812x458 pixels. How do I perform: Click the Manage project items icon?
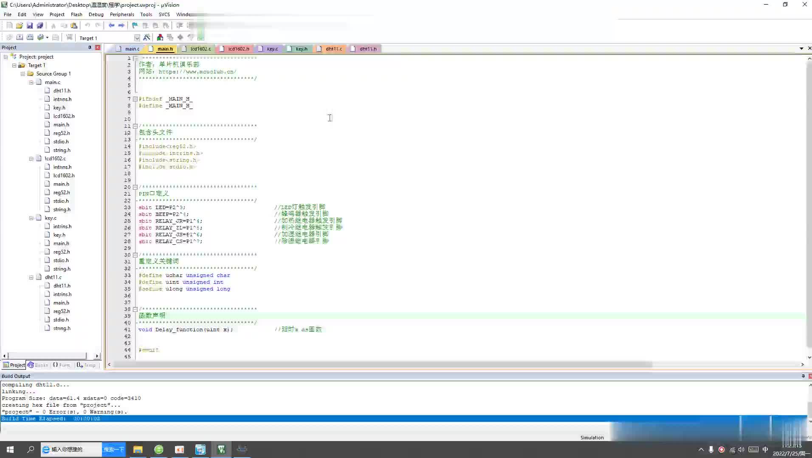[160, 37]
